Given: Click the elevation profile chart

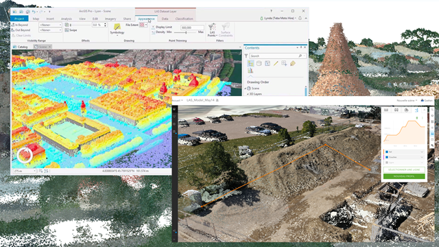Looking at the screenshot, I should [404, 132].
